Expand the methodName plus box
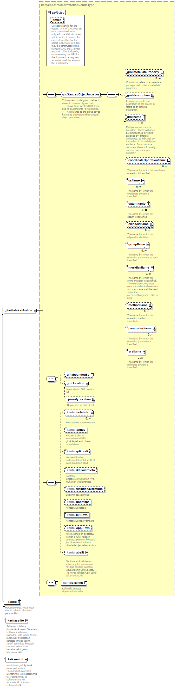 [150, 305]
